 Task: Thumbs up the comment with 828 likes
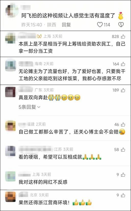pyautogui.click(x=123, y=37)
